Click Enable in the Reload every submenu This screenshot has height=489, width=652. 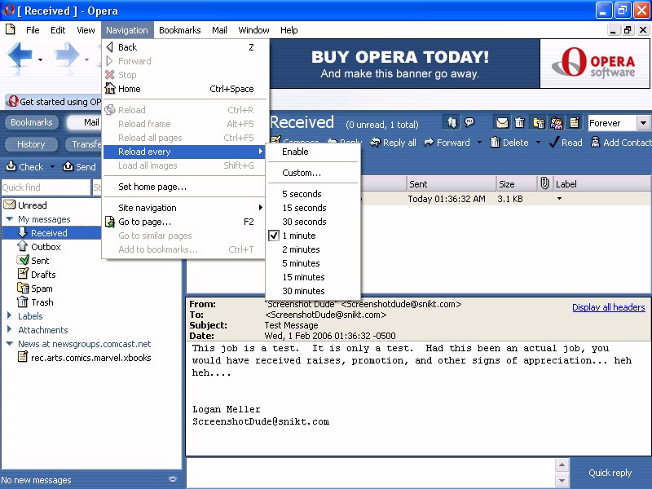pyautogui.click(x=295, y=152)
